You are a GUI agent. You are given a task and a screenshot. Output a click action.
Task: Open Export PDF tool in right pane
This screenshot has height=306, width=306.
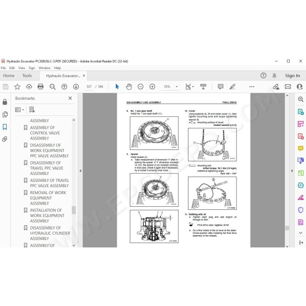tap(301, 112)
